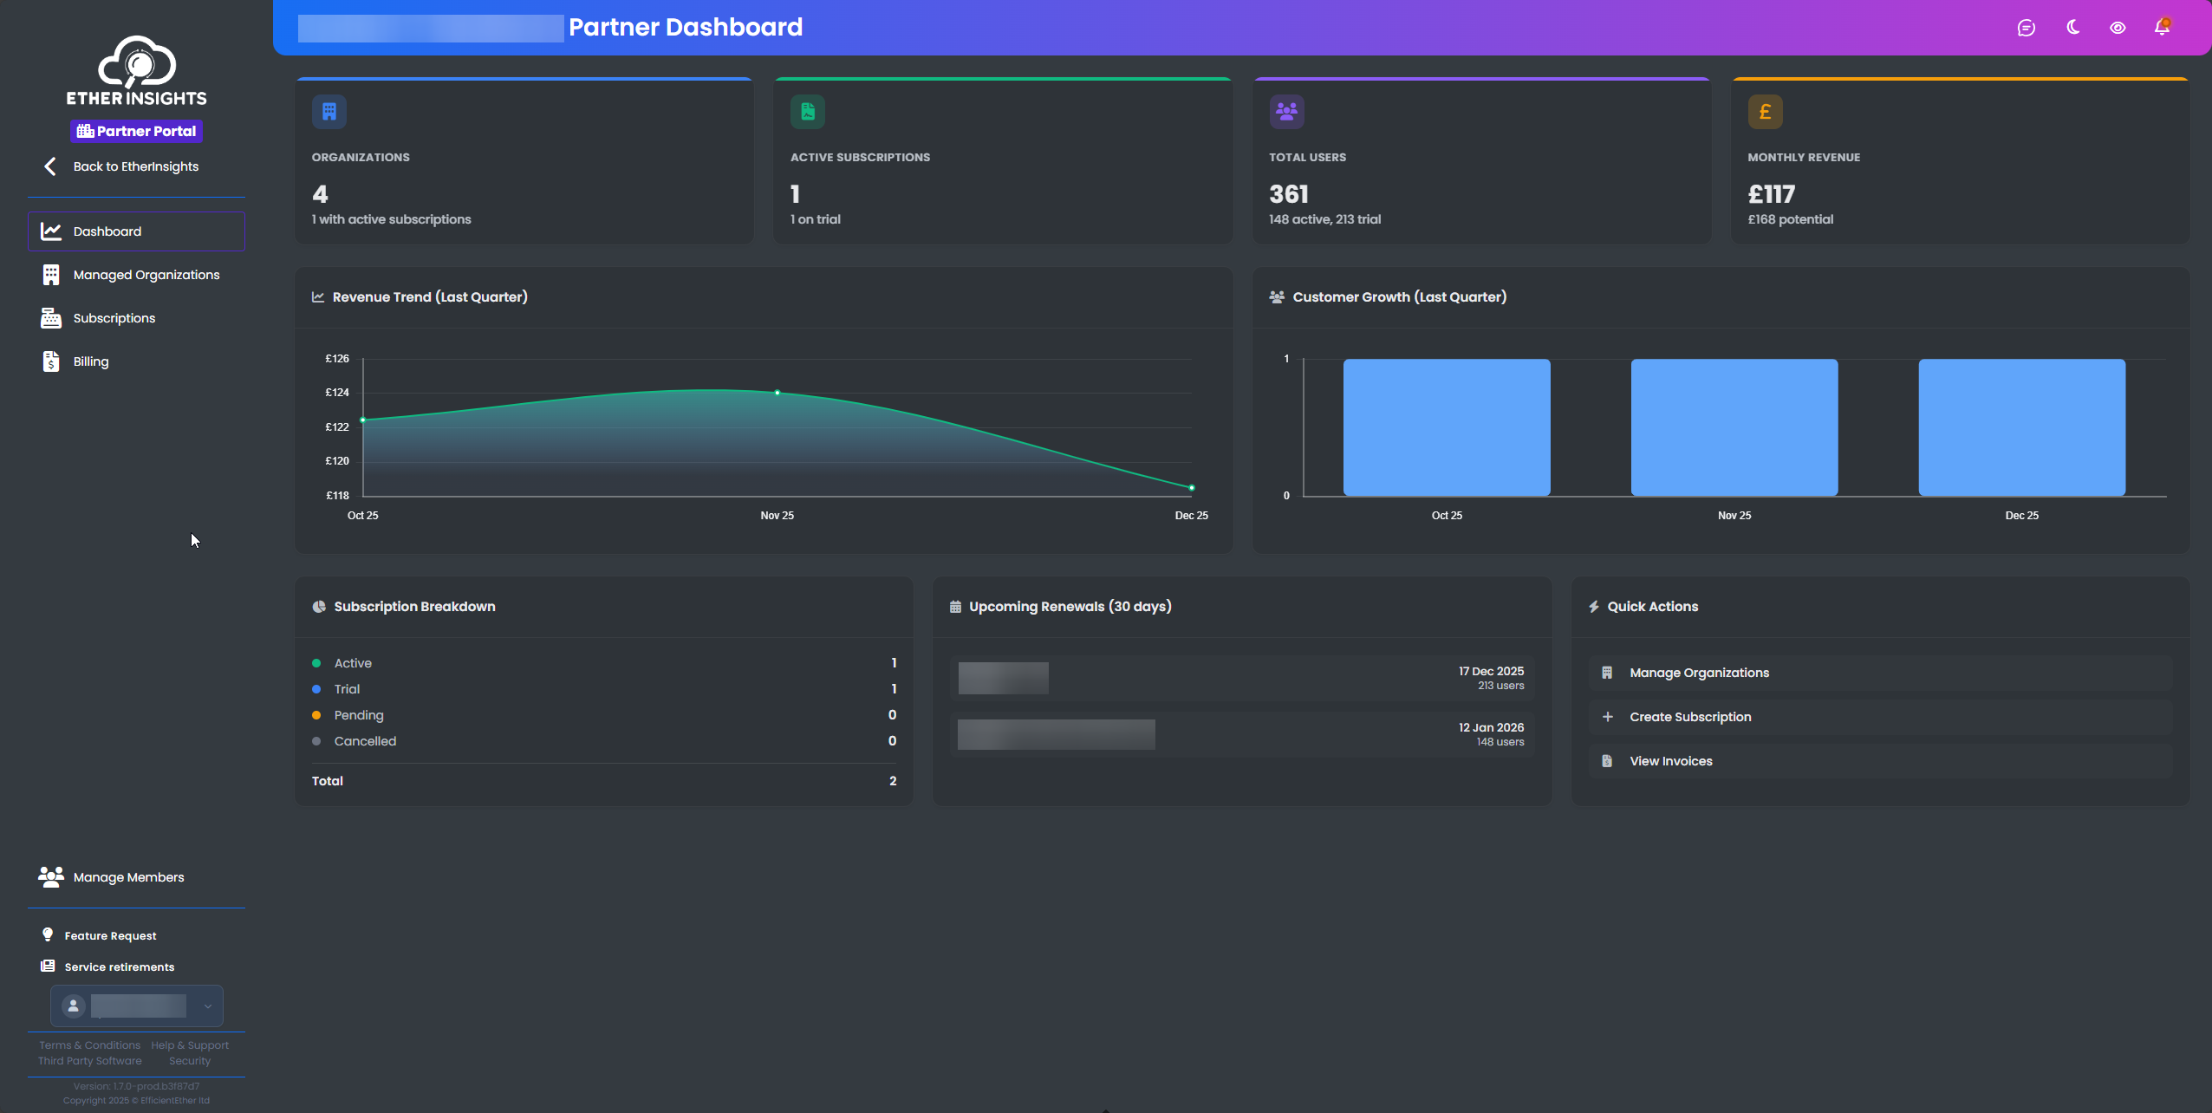Click the Oct 25 revenue data point
This screenshot has height=1113, width=2212.
[x=363, y=420]
